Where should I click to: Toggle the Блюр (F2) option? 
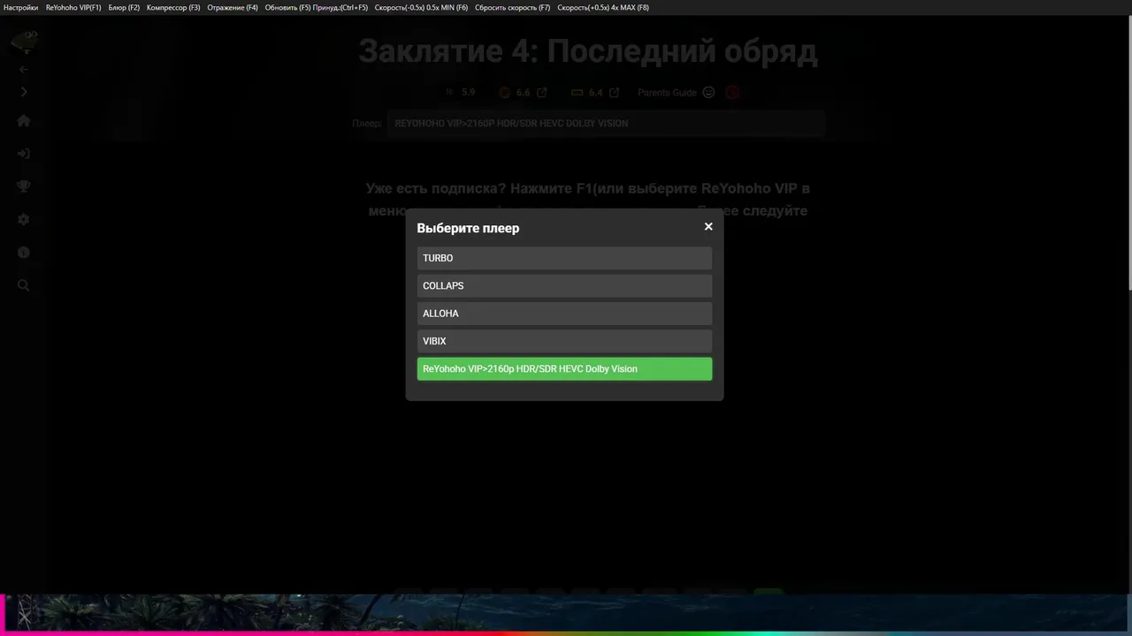click(125, 7)
